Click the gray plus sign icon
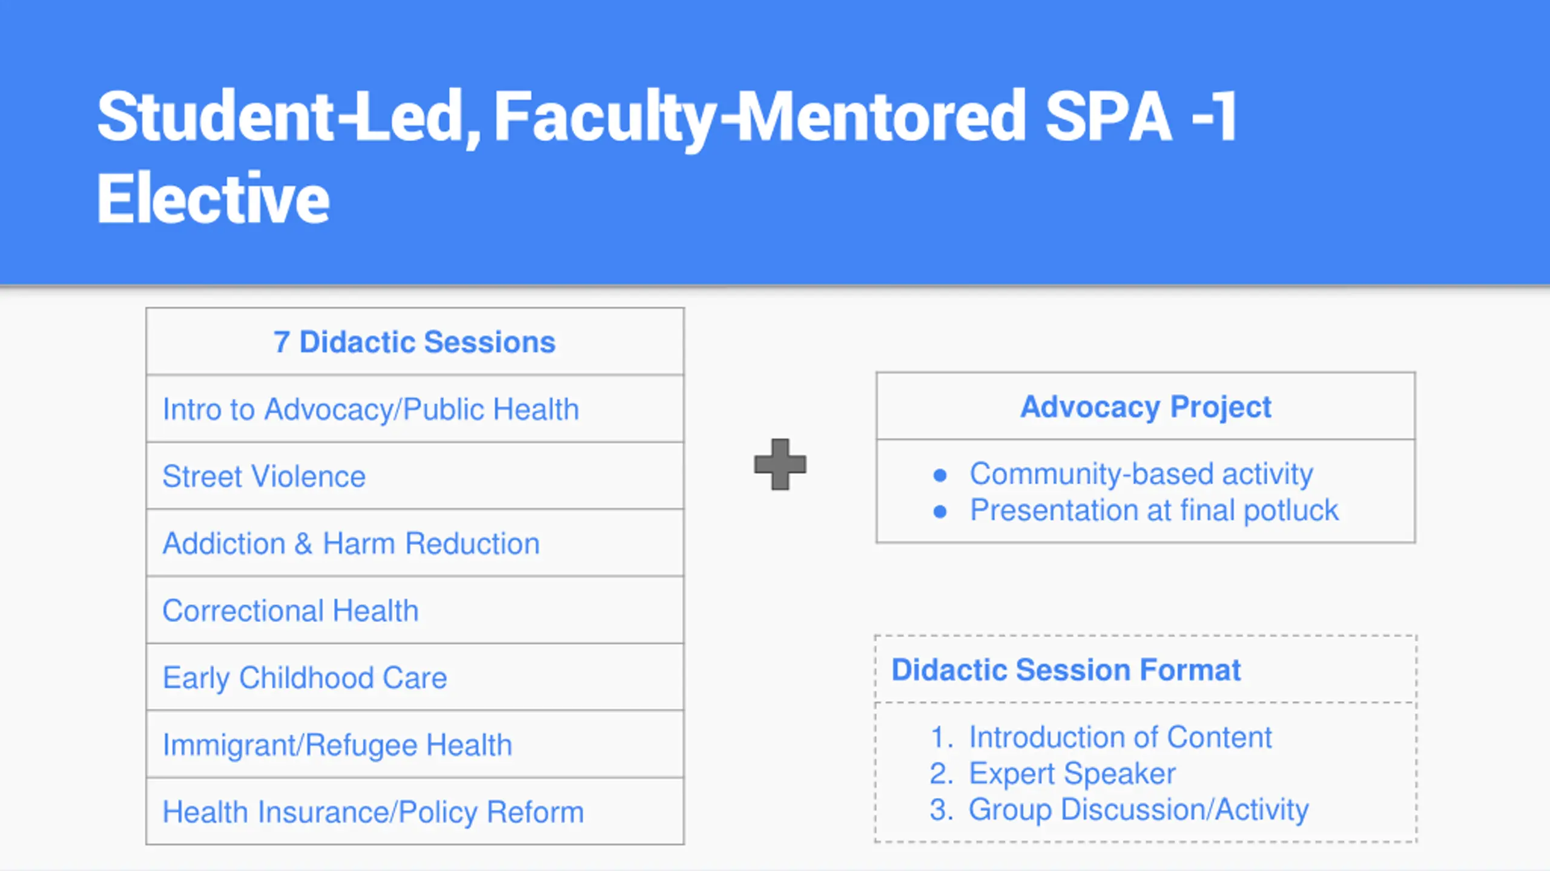 coord(780,465)
